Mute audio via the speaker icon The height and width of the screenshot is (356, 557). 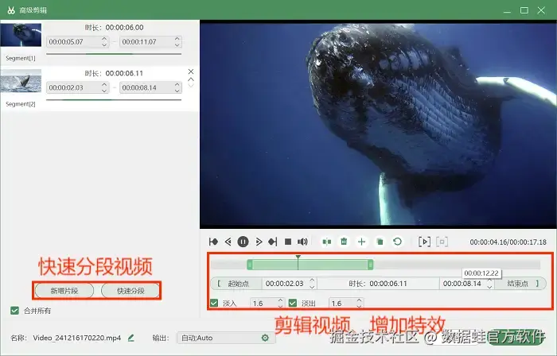click(x=302, y=242)
